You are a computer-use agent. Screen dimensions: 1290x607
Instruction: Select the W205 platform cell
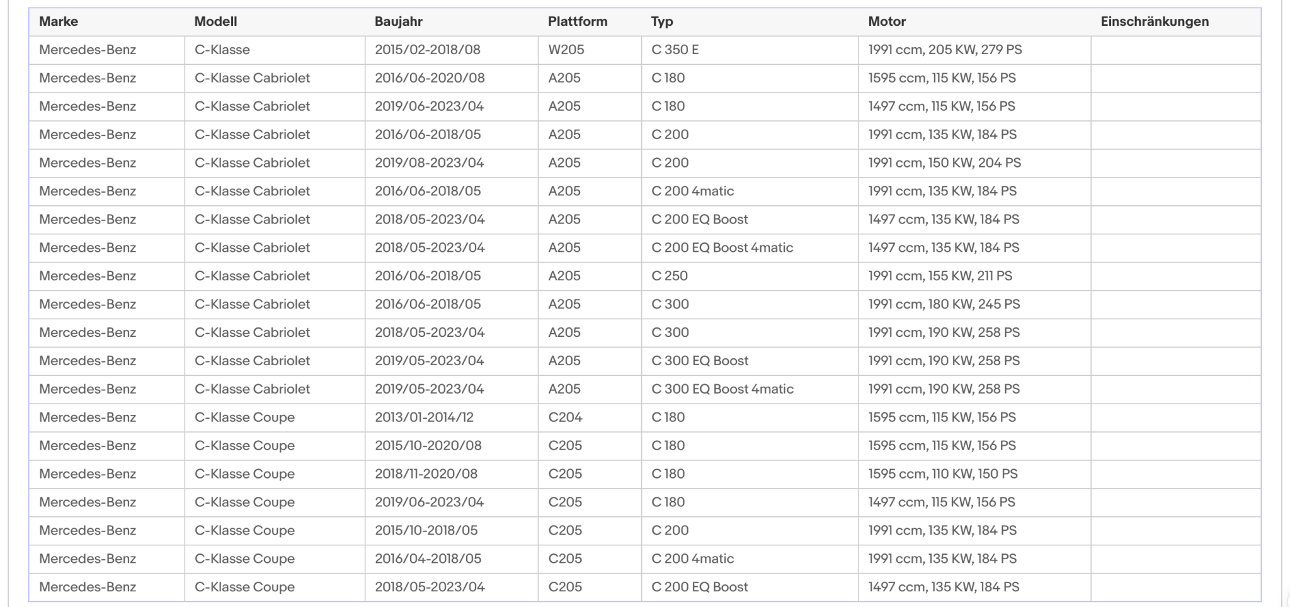(590, 50)
